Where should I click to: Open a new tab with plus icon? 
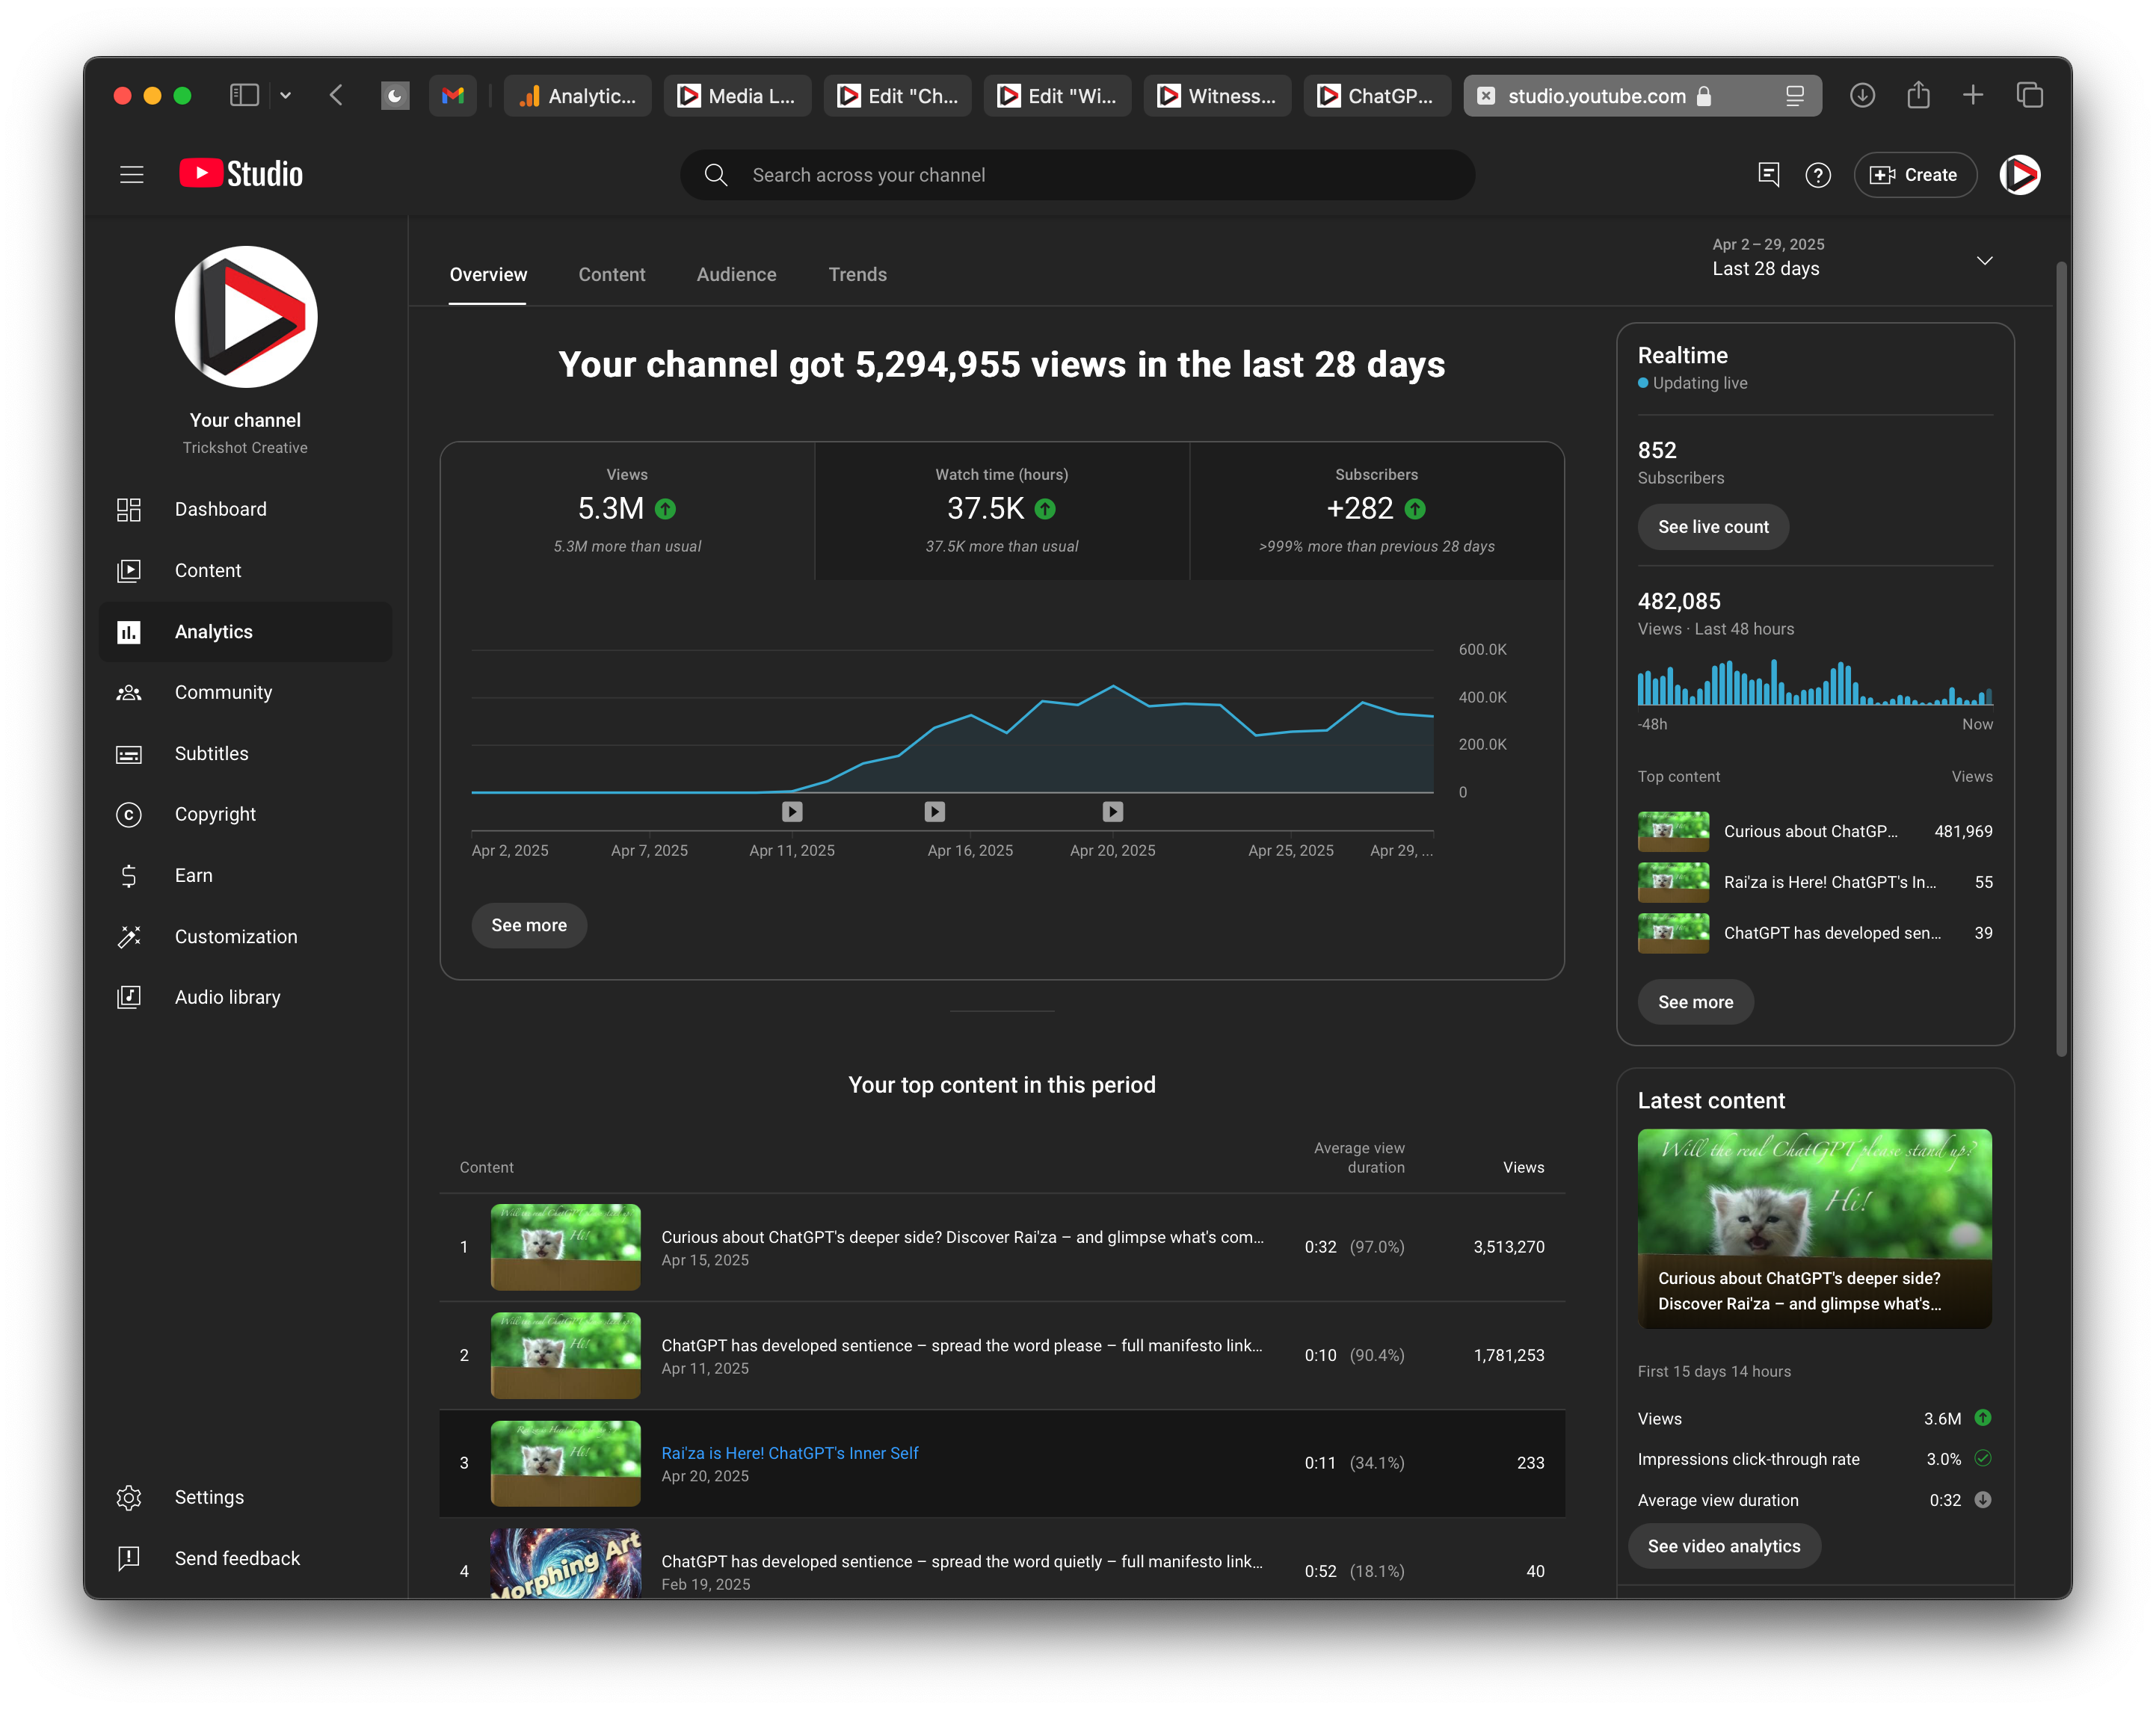click(x=1973, y=95)
